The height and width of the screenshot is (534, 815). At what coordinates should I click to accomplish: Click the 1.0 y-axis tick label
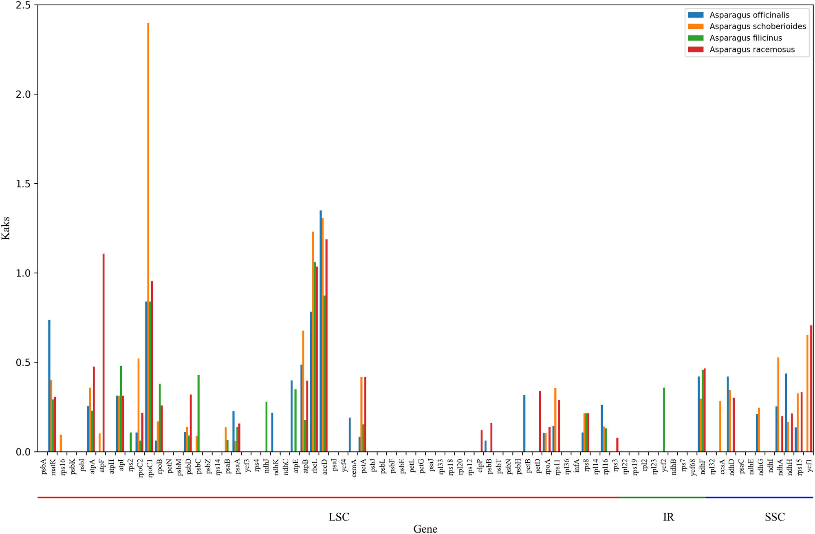click(x=23, y=273)
